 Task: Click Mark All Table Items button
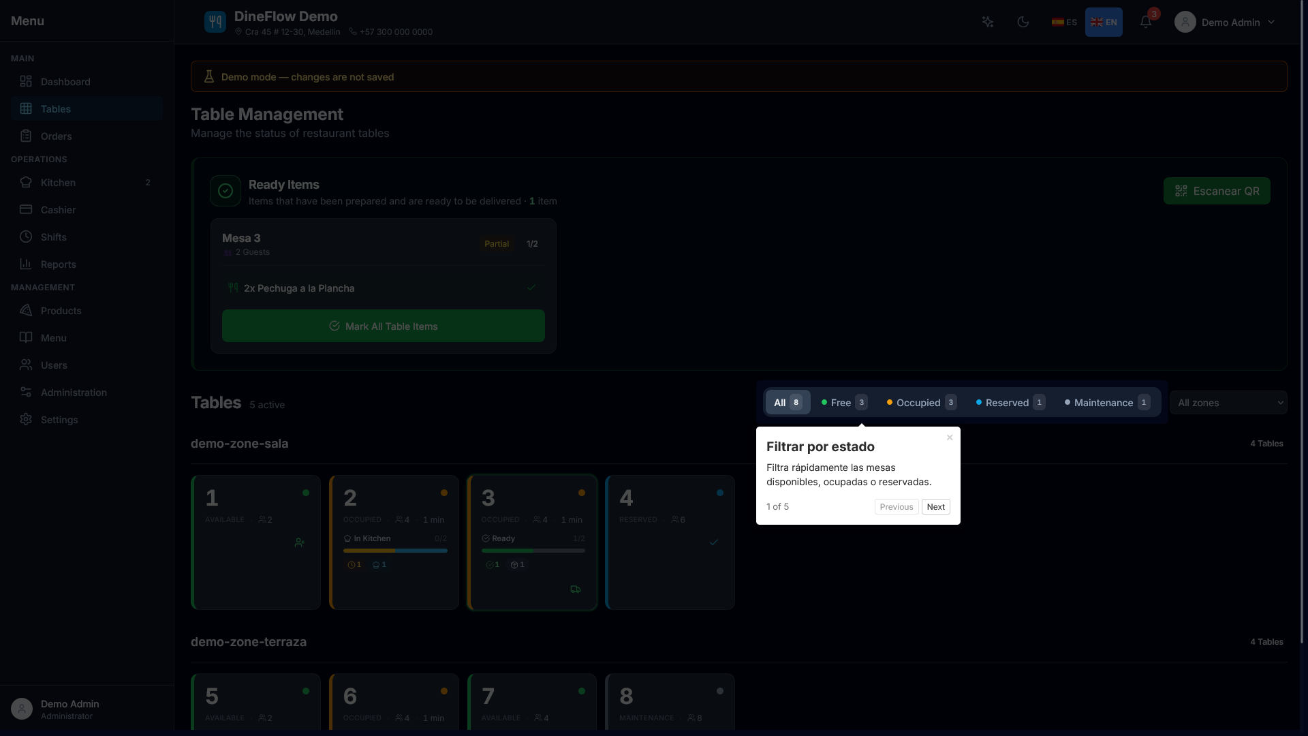tap(383, 326)
